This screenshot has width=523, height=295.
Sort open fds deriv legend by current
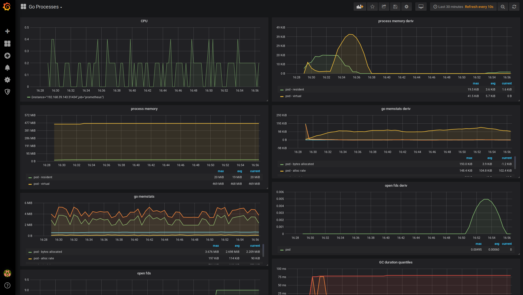point(507,244)
